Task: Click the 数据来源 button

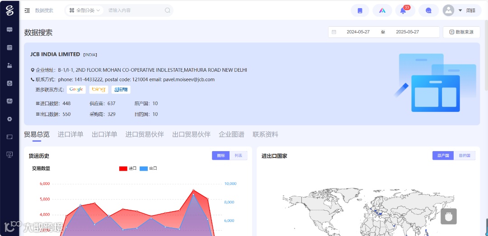Action: [461, 32]
